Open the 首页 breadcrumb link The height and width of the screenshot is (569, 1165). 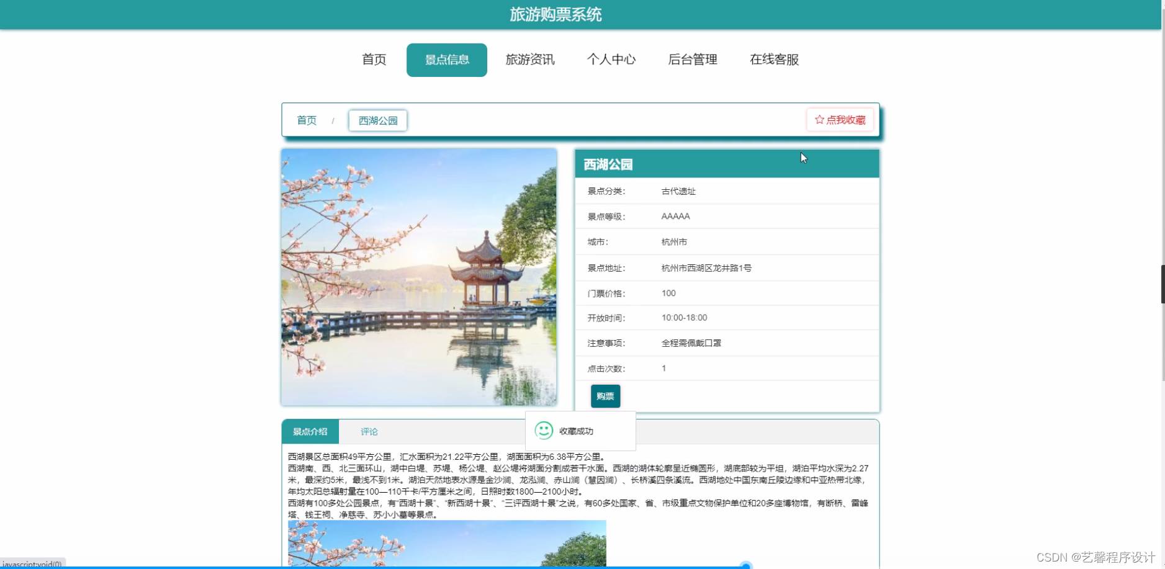coord(306,120)
